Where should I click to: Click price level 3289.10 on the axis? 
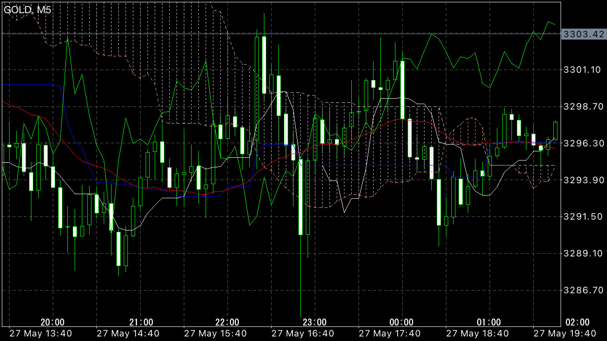click(x=583, y=253)
